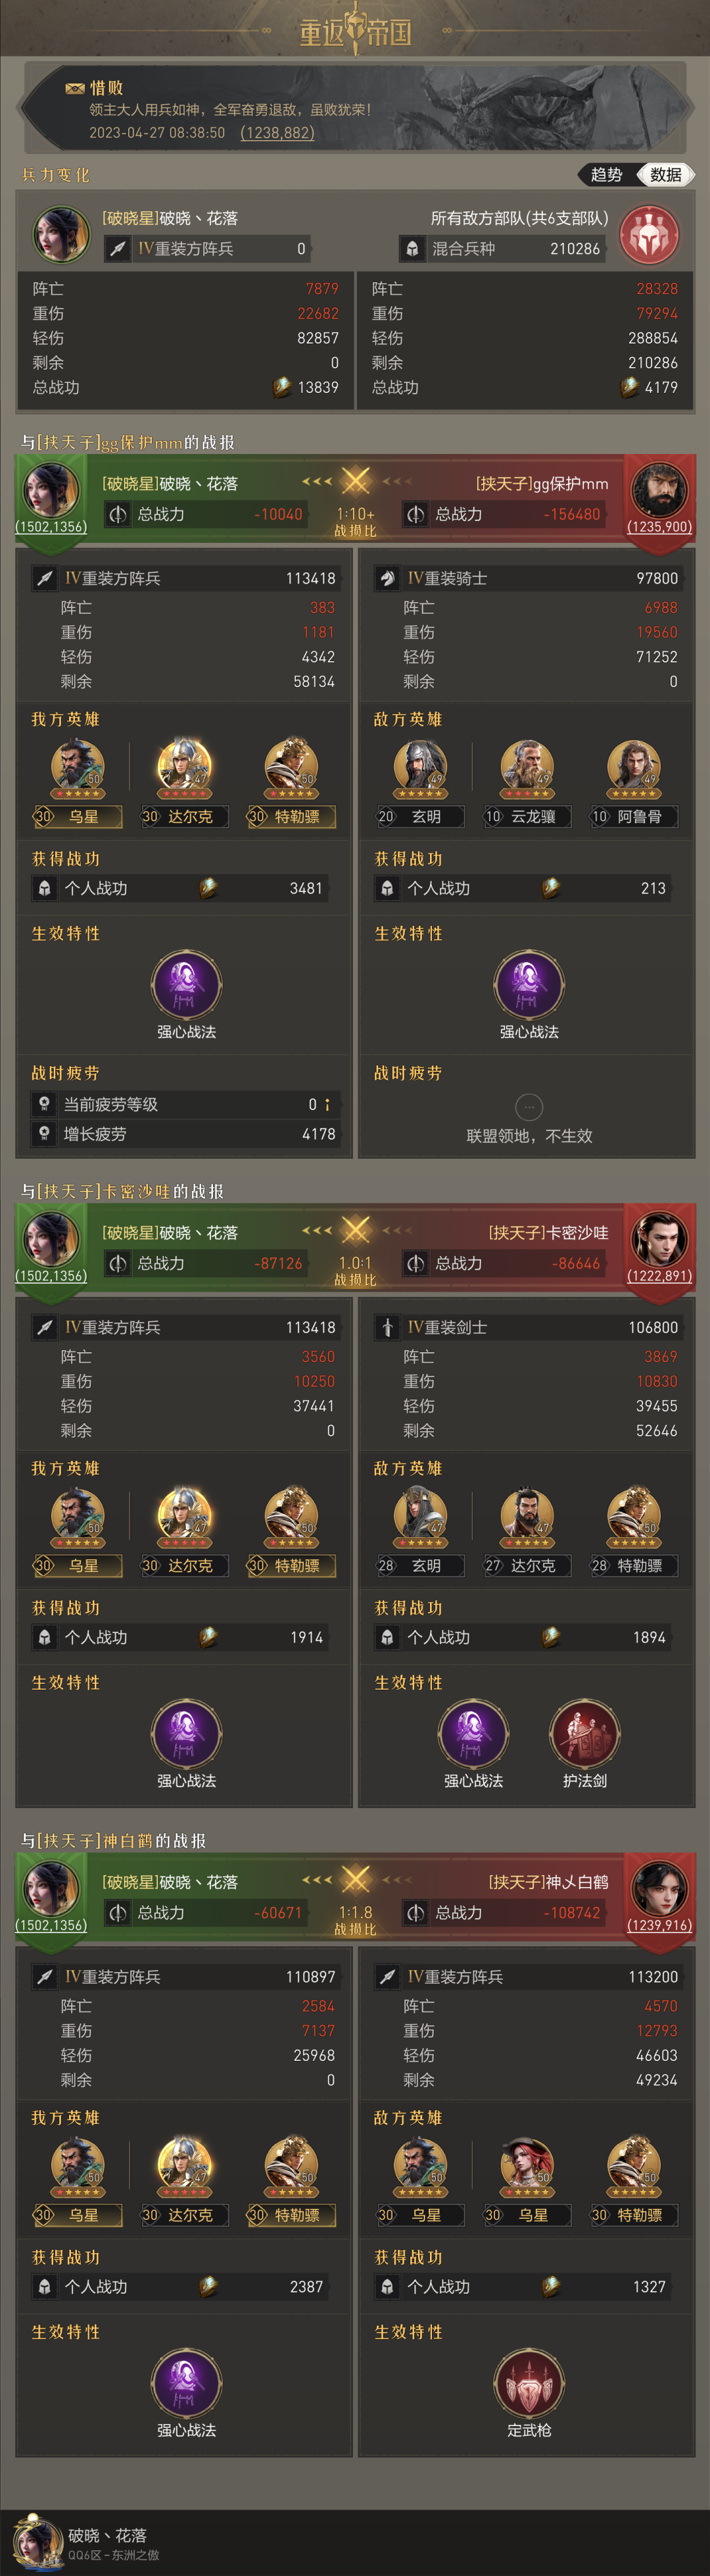The height and width of the screenshot is (2576, 710).
Task: Open the mail envelope icon beside 惜败
Action: (x=74, y=88)
